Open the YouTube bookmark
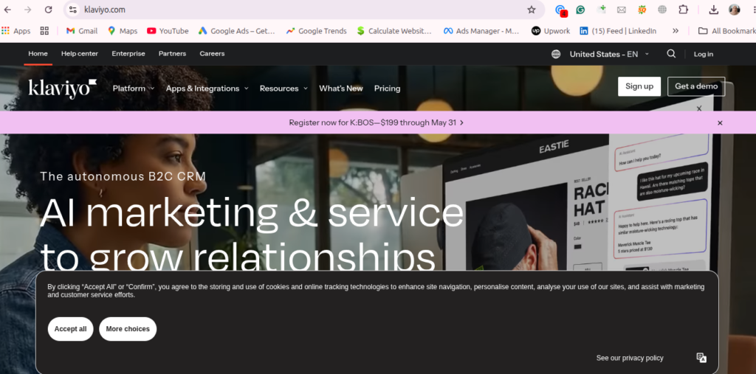 coord(168,31)
